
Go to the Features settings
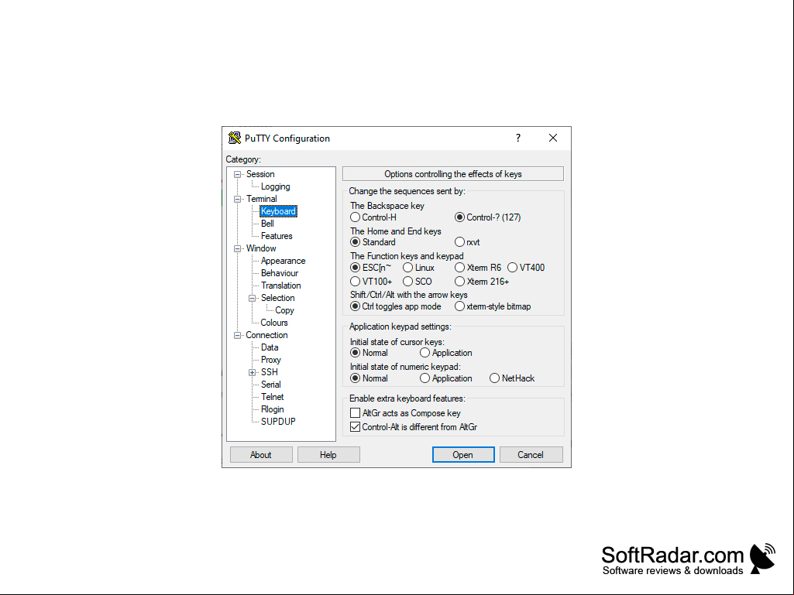(277, 236)
